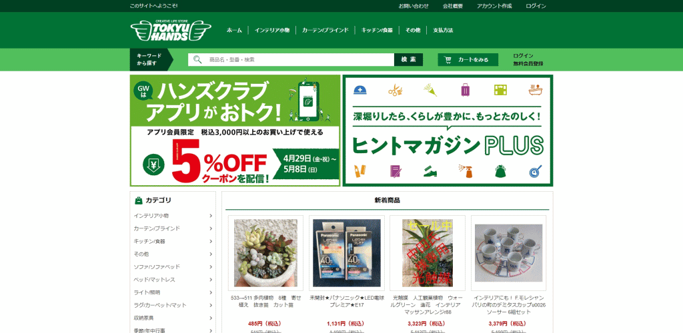Image resolution: width=683 pixels, height=333 pixels.
Task: Click the product search input field
Action: tap(291, 59)
